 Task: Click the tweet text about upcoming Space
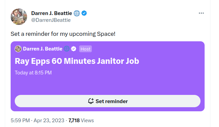coord(63,34)
